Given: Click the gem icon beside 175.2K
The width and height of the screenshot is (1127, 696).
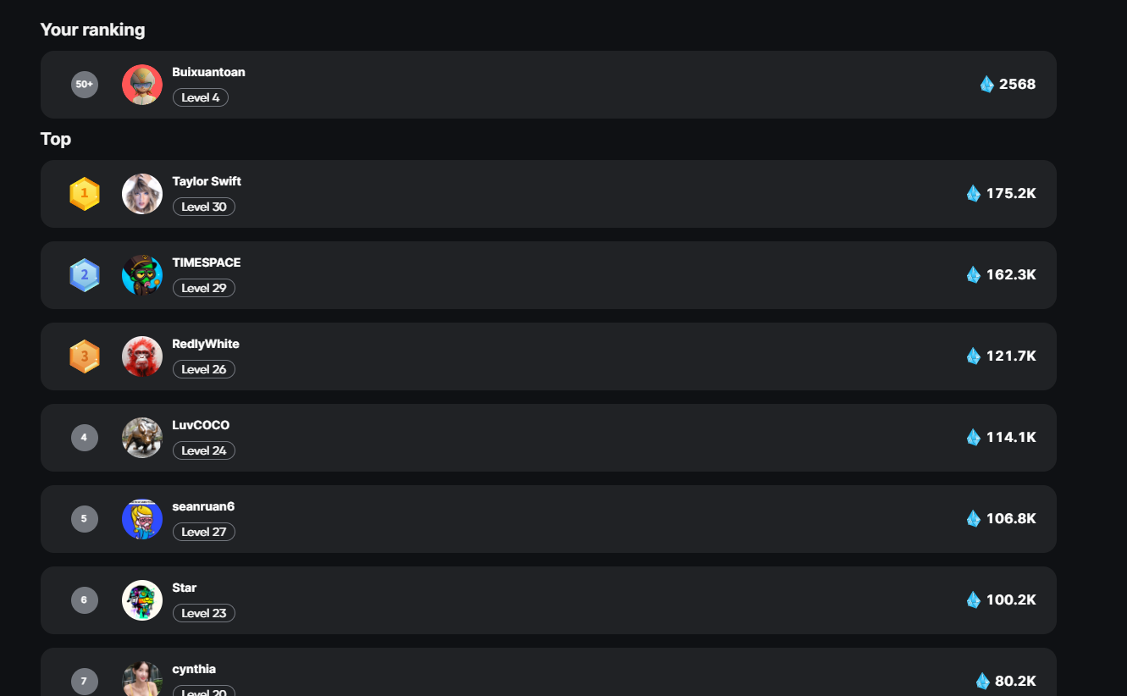Looking at the screenshot, I should pyautogui.click(x=974, y=193).
